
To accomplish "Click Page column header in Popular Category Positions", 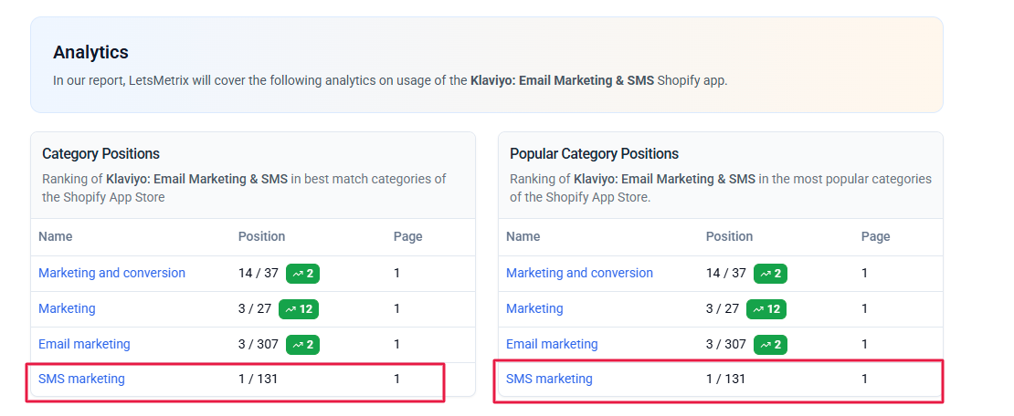I will [875, 236].
